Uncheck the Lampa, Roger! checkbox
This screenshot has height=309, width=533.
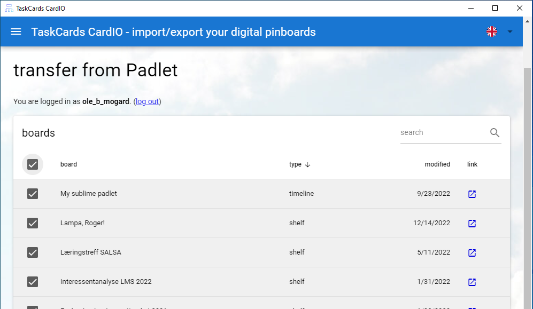click(x=33, y=223)
